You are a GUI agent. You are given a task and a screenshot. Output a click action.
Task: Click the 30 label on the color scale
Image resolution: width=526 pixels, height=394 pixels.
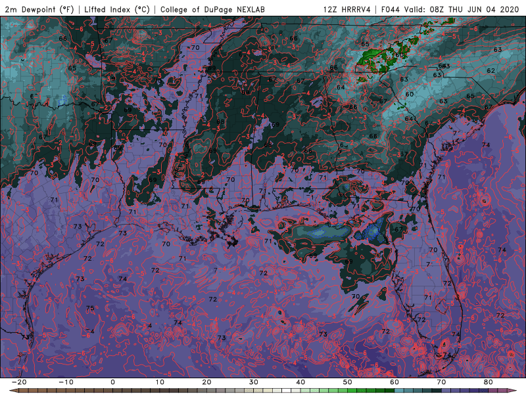point(254,382)
